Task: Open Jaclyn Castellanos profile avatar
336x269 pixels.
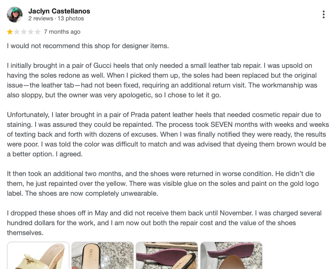Action: click(14, 14)
